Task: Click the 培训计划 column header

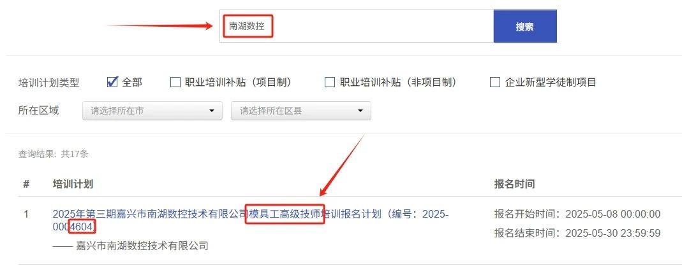Action: click(73, 184)
